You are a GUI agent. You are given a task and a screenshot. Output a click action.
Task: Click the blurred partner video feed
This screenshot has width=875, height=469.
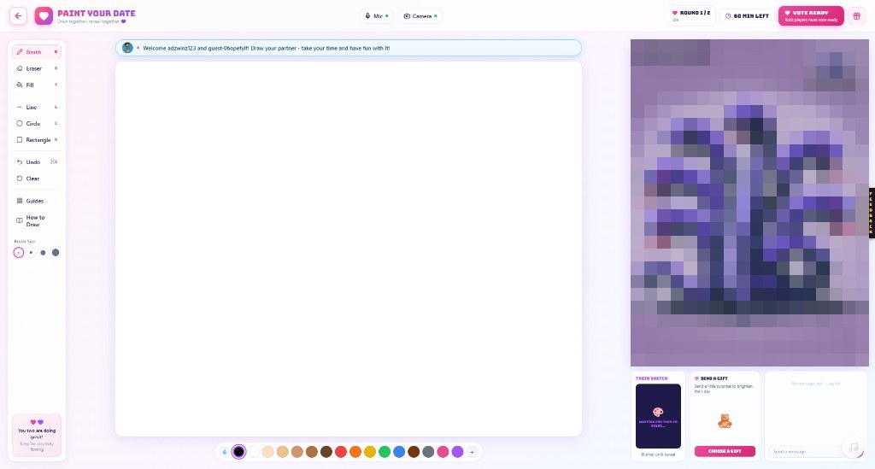click(749, 202)
